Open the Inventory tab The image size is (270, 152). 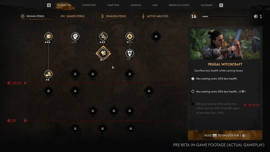[x=89, y=5]
